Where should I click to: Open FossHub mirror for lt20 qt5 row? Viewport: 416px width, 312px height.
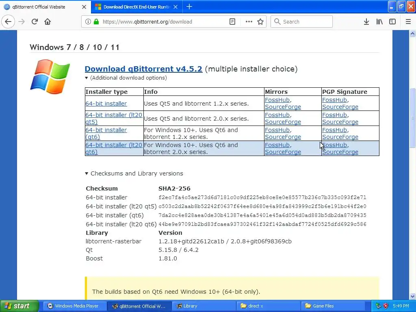click(277, 115)
